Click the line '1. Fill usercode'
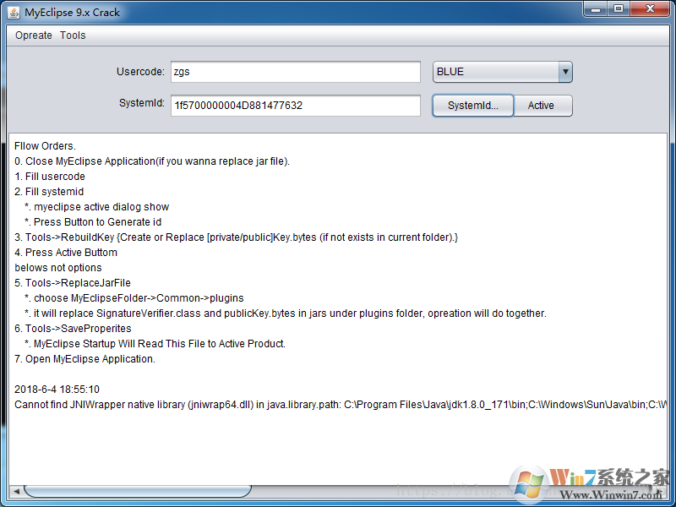The image size is (676, 507). point(50,177)
